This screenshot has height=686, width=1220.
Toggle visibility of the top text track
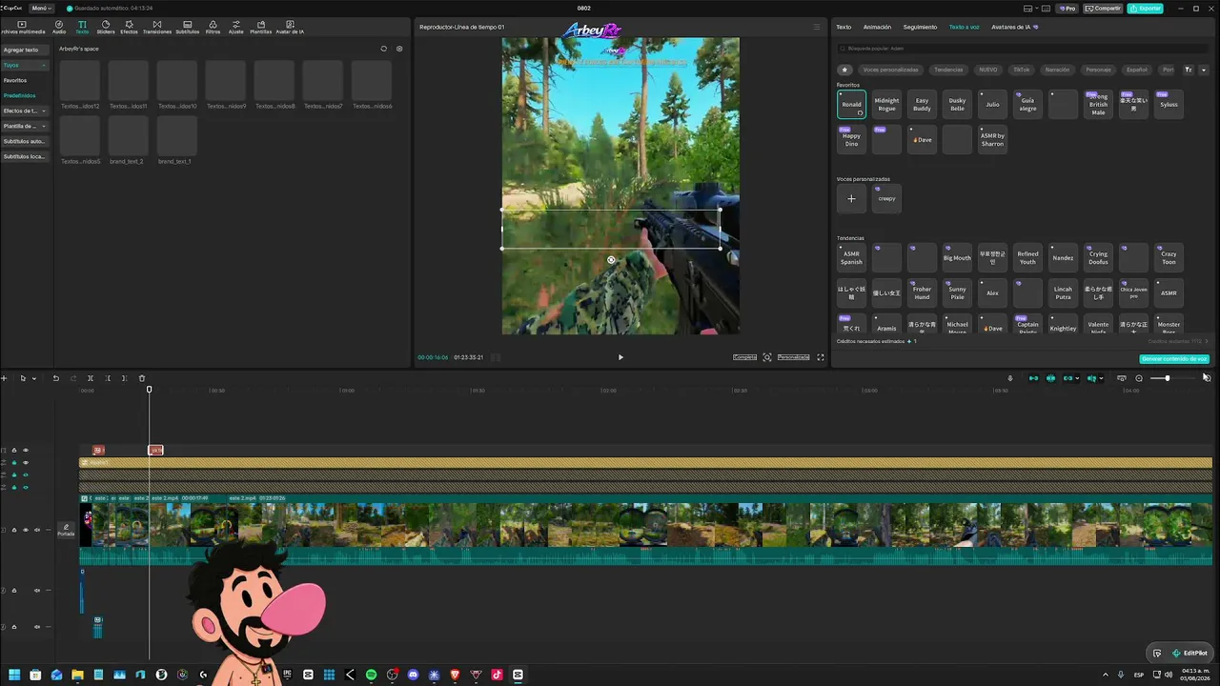click(x=26, y=450)
